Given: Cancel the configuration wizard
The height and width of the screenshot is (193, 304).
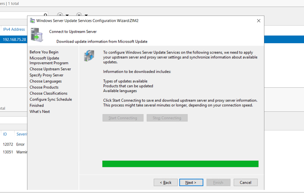Looking at the screenshot, I should point(245,182).
